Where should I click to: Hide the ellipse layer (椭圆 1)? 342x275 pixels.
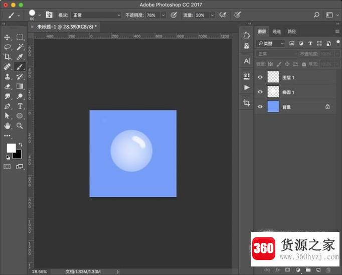click(260, 92)
